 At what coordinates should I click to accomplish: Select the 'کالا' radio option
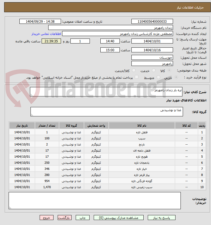click(169, 71)
